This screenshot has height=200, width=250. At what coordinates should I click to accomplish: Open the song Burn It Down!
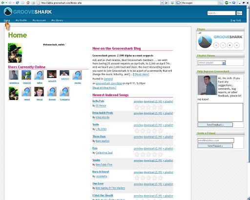coord(101,172)
